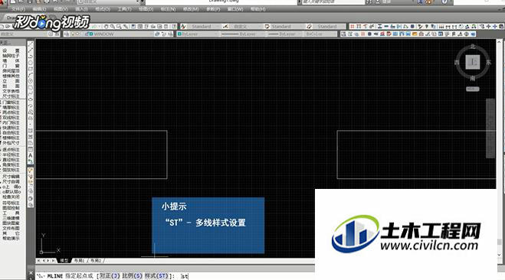This screenshot has height=280, width=505.
Task: Select the Line tool in draw toolbar
Action: [x=31, y=44]
